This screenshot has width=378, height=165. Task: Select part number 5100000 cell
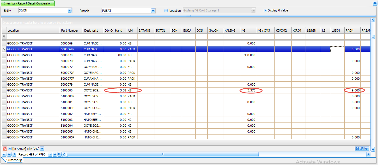tap(71, 90)
